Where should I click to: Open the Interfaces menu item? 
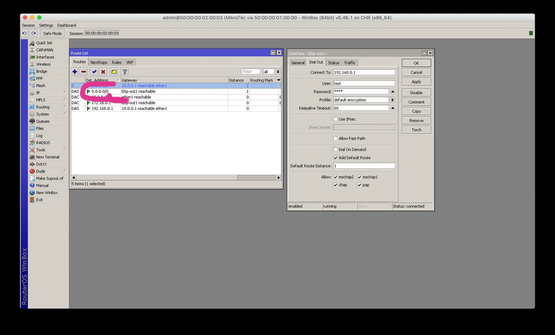click(45, 57)
